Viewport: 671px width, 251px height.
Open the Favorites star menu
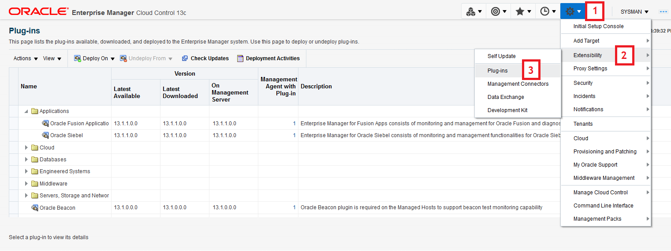click(x=523, y=11)
